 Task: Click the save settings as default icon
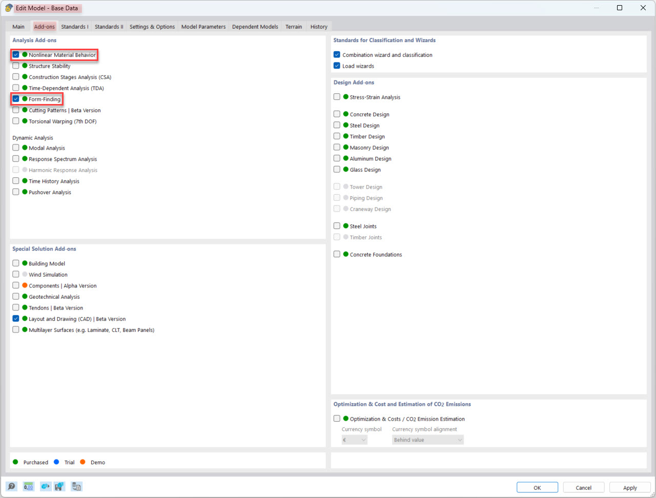(x=59, y=486)
